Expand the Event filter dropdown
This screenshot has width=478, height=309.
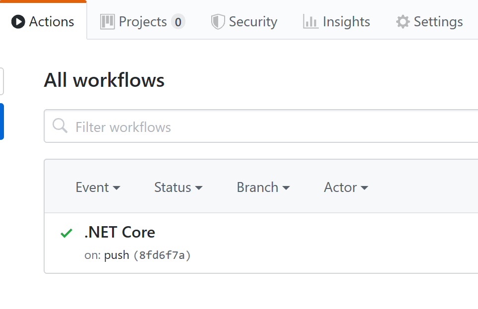tap(98, 187)
